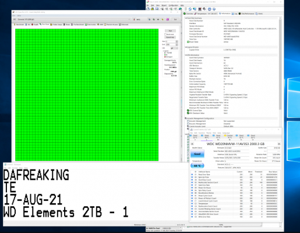Select the Error Scan tab in HD Tune
The height and width of the screenshot is (233, 300).
point(44,24)
